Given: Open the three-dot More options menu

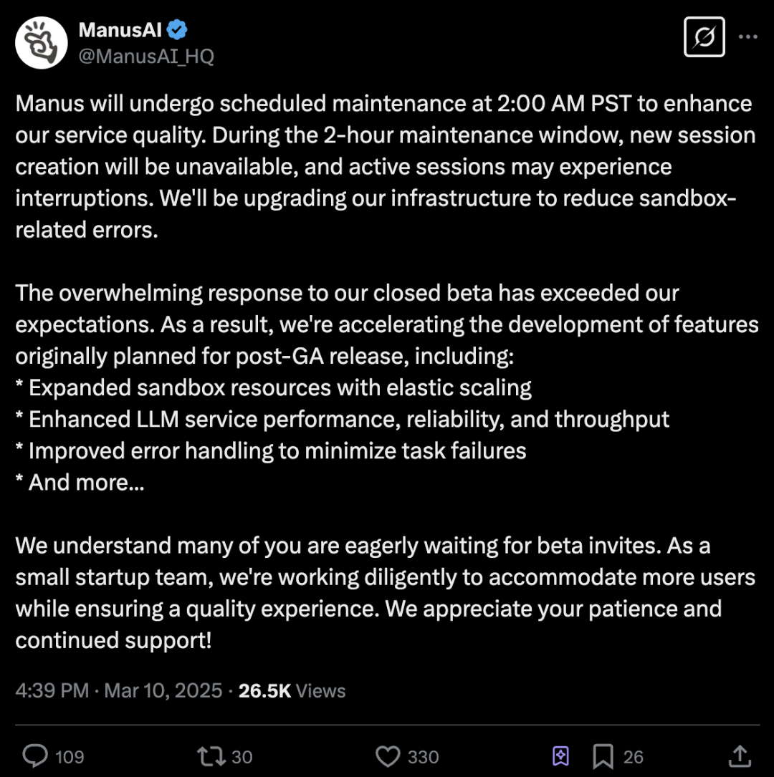Looking at the screenshot, I should (747, 37).
